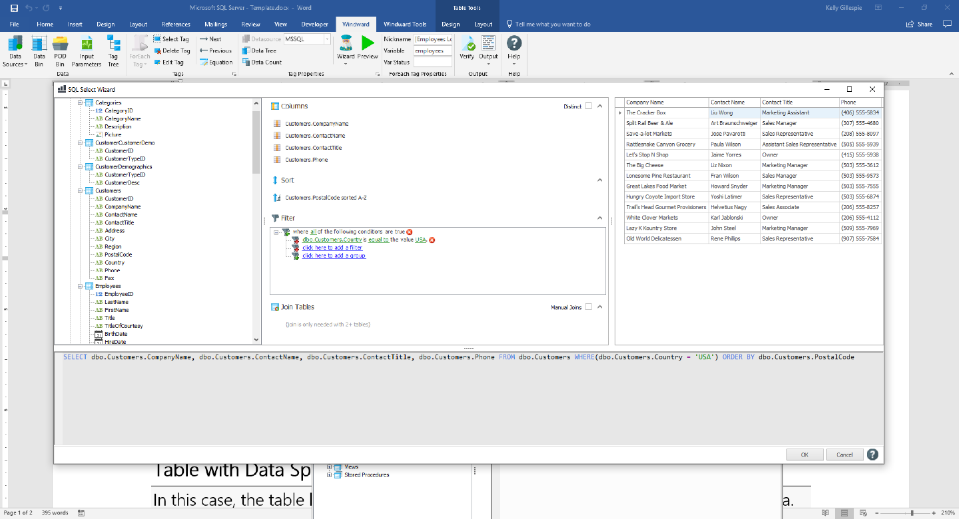This screenshot has height=519, width=959.
Task: Collapse the Categories table node
Action: pyautogui.click(x=81, y=102)
